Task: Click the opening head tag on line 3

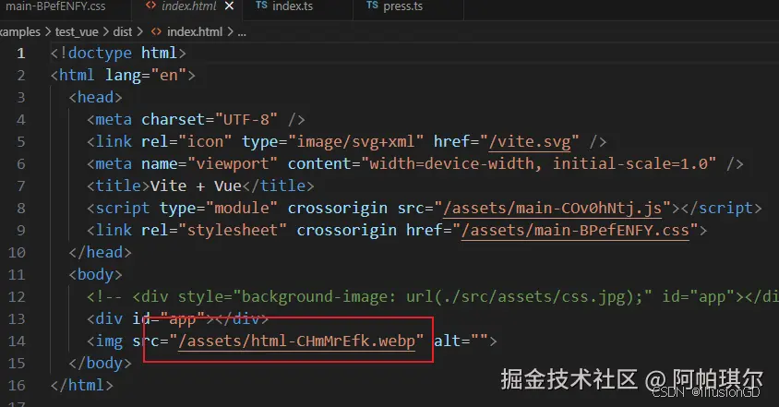Action: (x=95, y=98)
